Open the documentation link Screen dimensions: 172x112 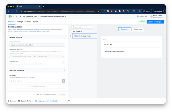[35, 32]
